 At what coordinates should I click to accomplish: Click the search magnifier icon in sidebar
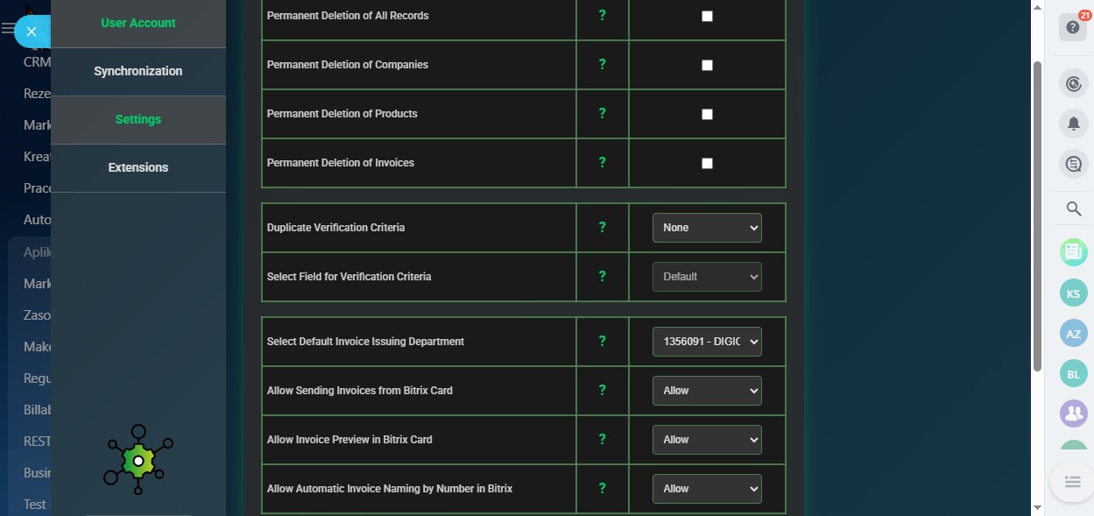point(1073,209)
